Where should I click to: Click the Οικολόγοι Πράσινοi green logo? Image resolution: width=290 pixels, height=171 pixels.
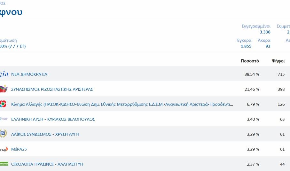point(4,164)
